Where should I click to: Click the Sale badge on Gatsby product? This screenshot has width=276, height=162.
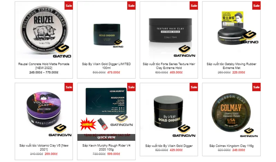click(256, 6)
